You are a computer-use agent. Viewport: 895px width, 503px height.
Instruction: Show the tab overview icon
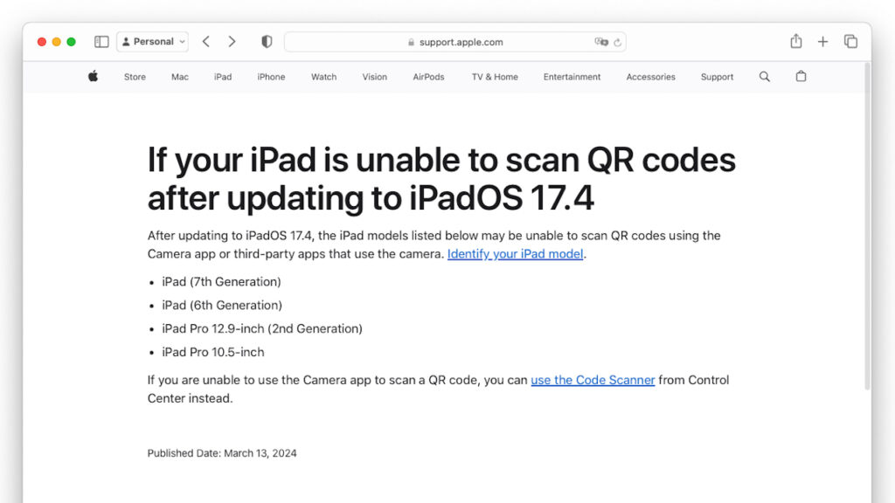[850, 41]
